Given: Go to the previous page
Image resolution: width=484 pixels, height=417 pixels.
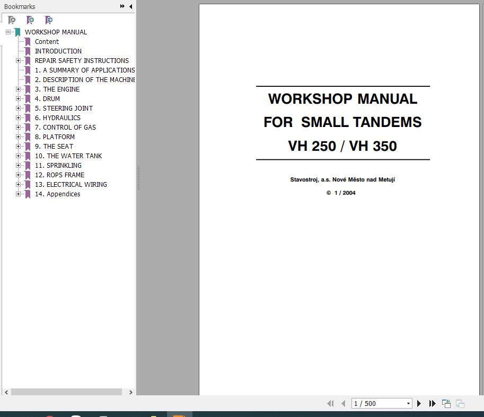Looking at the screenshot, I should click(344, 403).
